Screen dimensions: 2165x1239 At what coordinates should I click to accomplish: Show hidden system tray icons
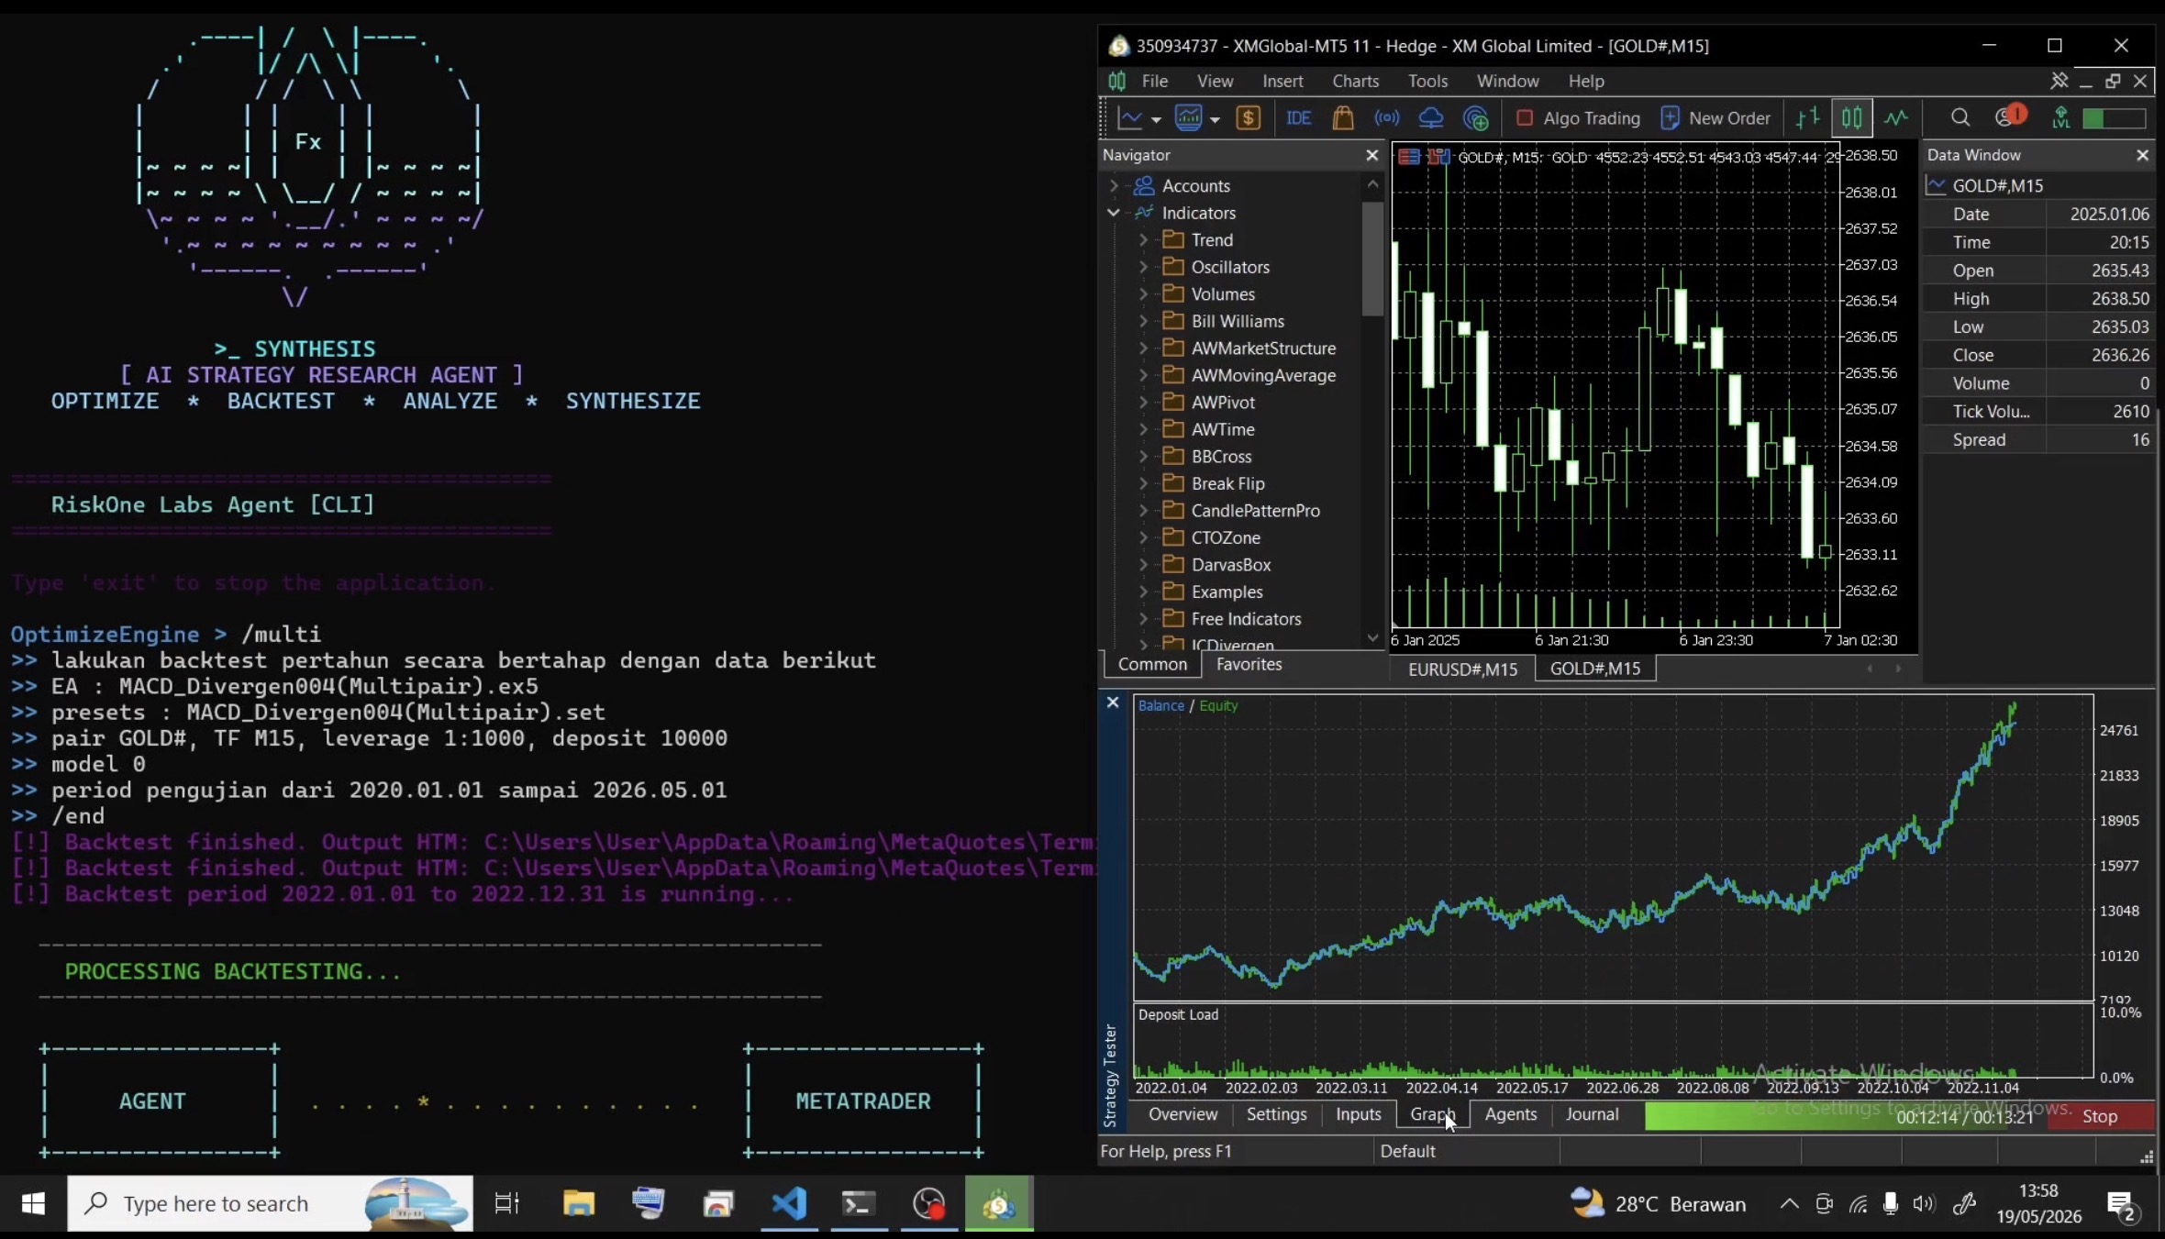(1789, 1204)
